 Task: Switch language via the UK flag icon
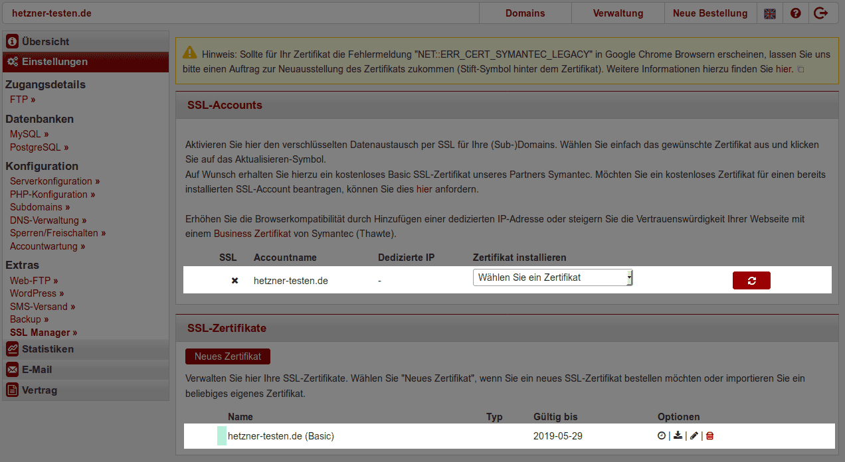pyautogui.click(x=769, y=13)
